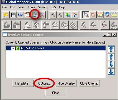Screen dimensions: 118x100
Task: Select the Pan hand grab tool
Action: click(x=93, y=15)
